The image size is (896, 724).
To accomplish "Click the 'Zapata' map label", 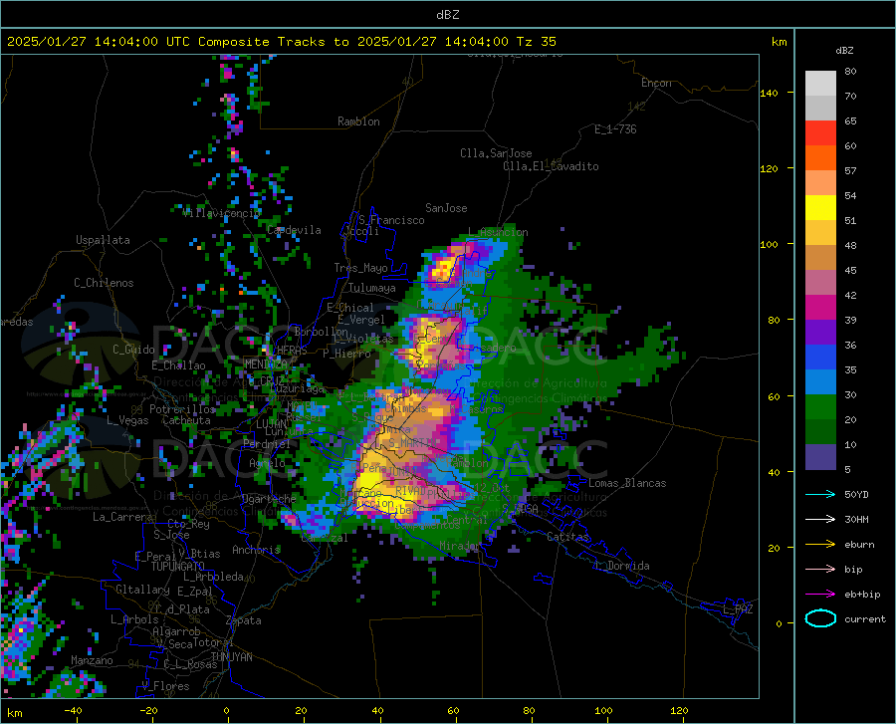I will coord(244,620).
